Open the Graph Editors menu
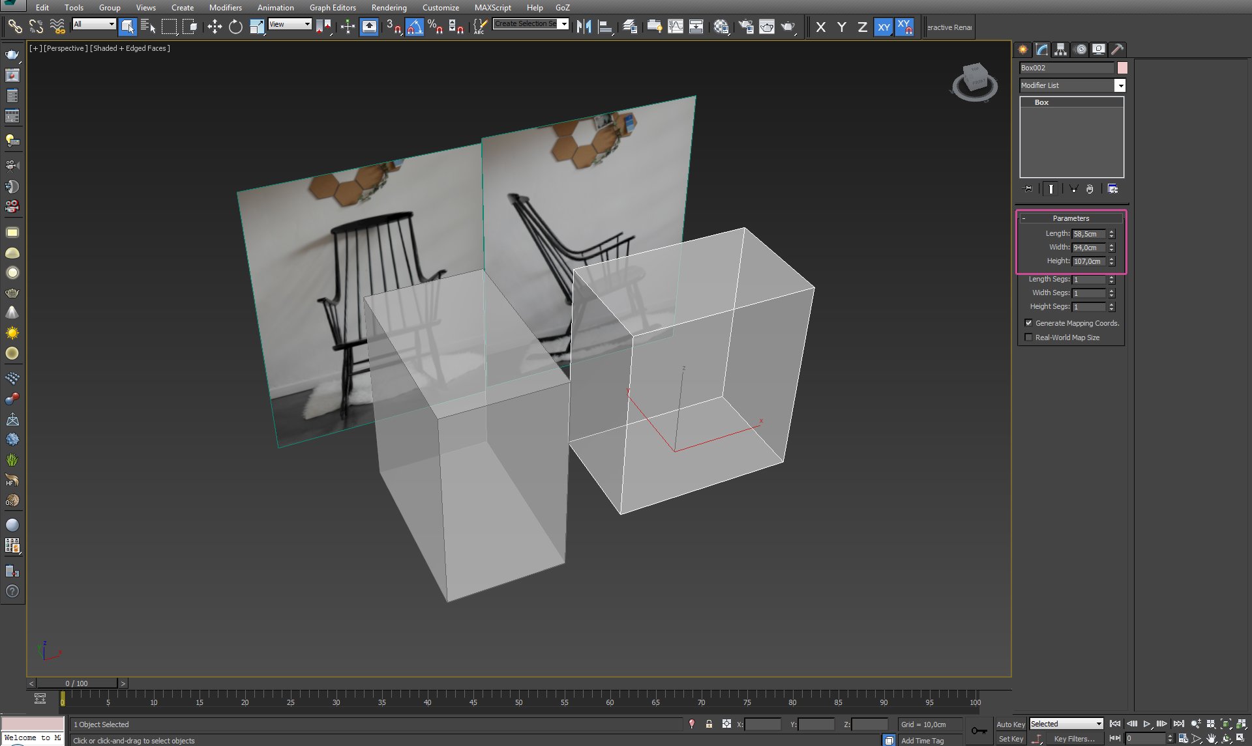This screenshot has height=746, width=1252. pyautogui.click(x=333, y=8)
